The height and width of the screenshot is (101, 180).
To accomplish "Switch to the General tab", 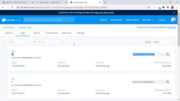I will coord(9,33).
